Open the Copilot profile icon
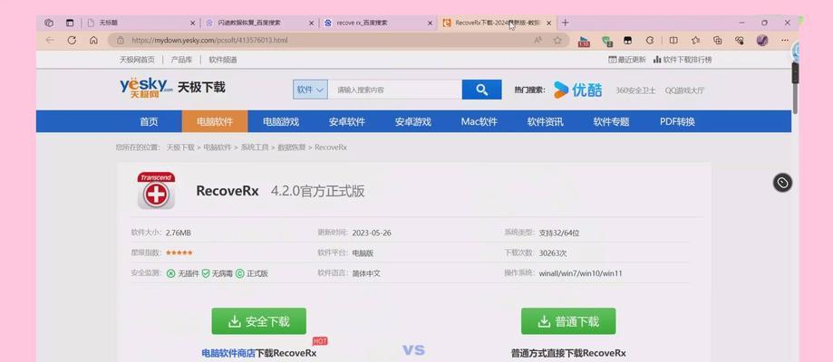 762,40
